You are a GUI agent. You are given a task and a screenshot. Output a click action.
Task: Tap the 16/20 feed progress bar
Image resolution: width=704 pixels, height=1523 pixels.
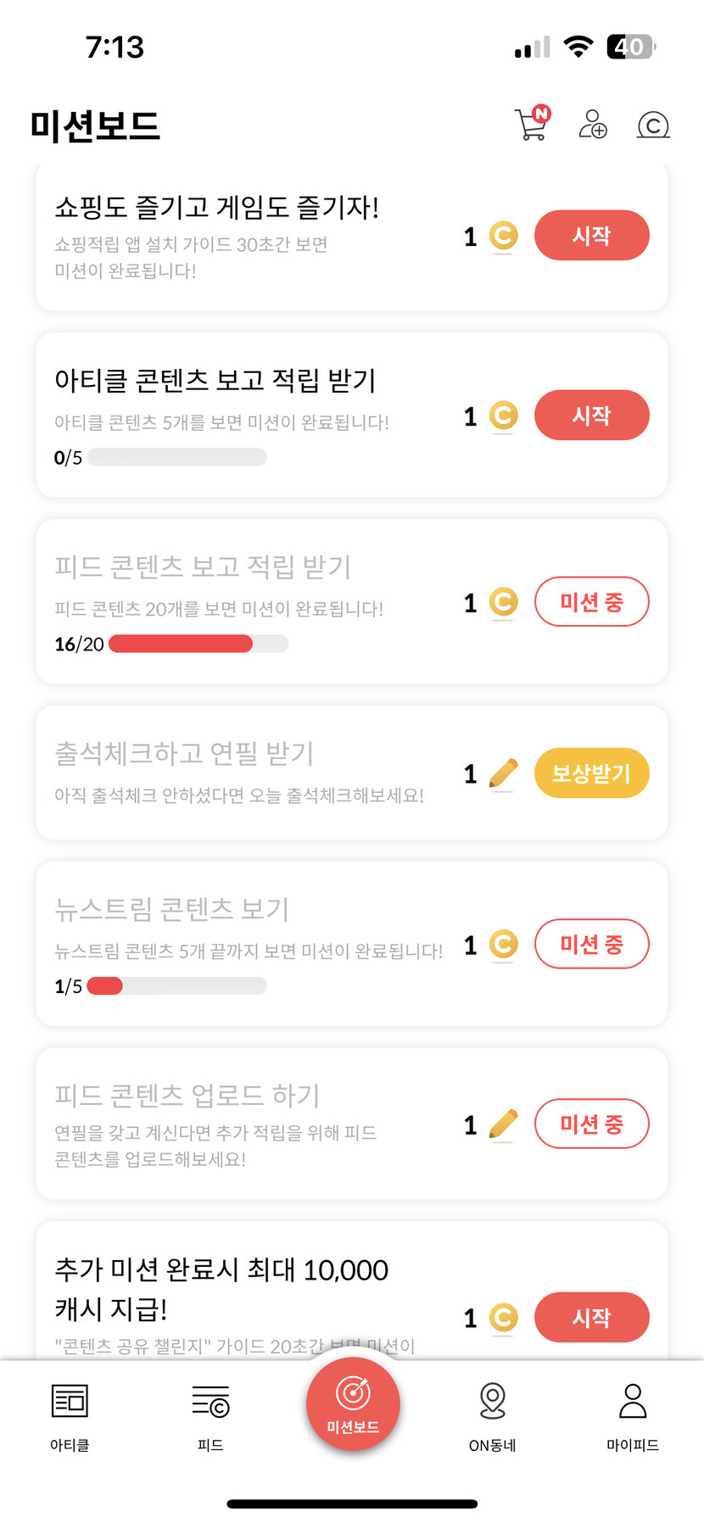(198, 644)
